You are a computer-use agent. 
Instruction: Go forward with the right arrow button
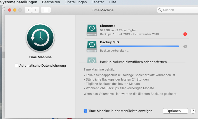click(35, 10)
